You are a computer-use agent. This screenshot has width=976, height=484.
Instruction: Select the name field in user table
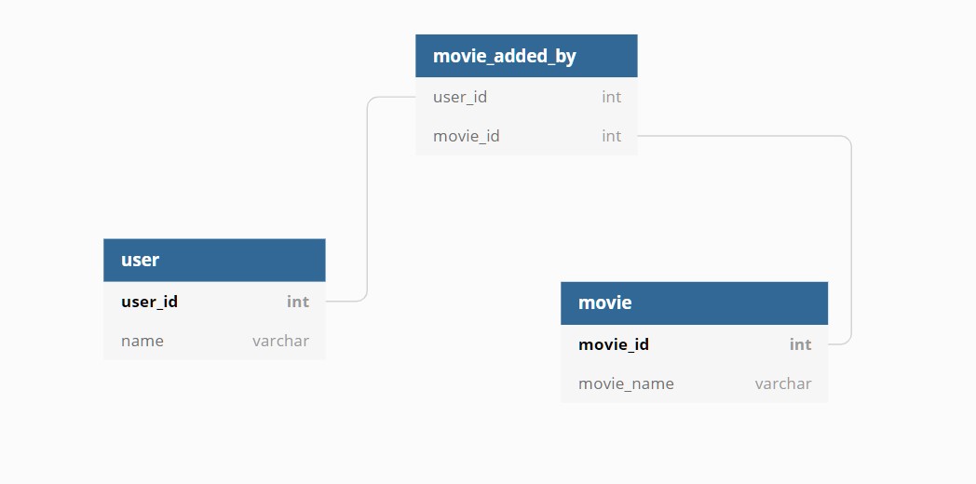tap(142, 341)
